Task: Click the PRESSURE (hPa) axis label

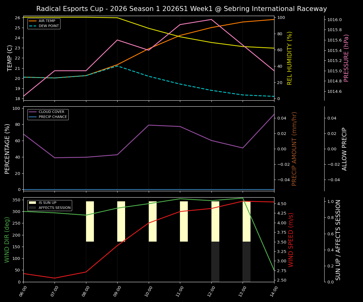Action: click(347, 57)
